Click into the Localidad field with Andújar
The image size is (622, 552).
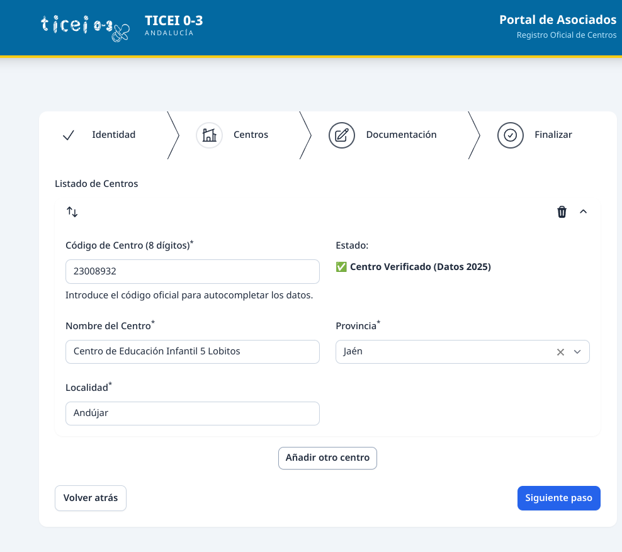pyautogui.click(x=192, y=414)
